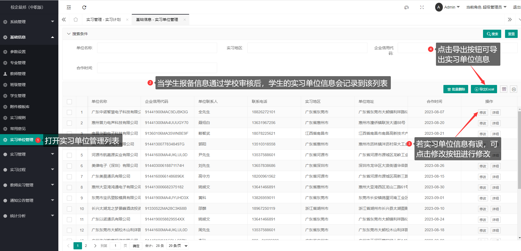Click the print table icon
The image size is (521, 251).
coord(514,89)
